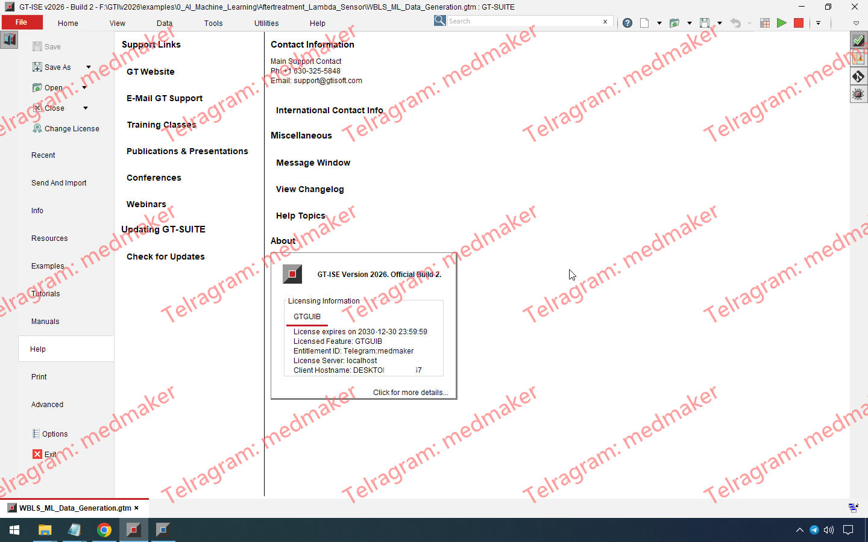Open the Recent section in File menu

tap(43, 155)
